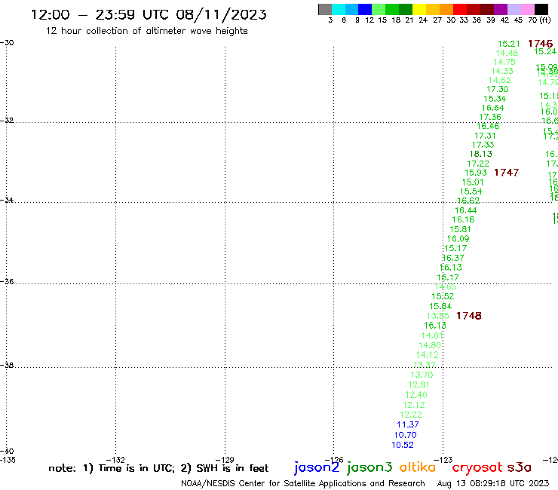Click the latitude axis label '-36'
Viewport: 558px width, 490px height.
[7, 281]
